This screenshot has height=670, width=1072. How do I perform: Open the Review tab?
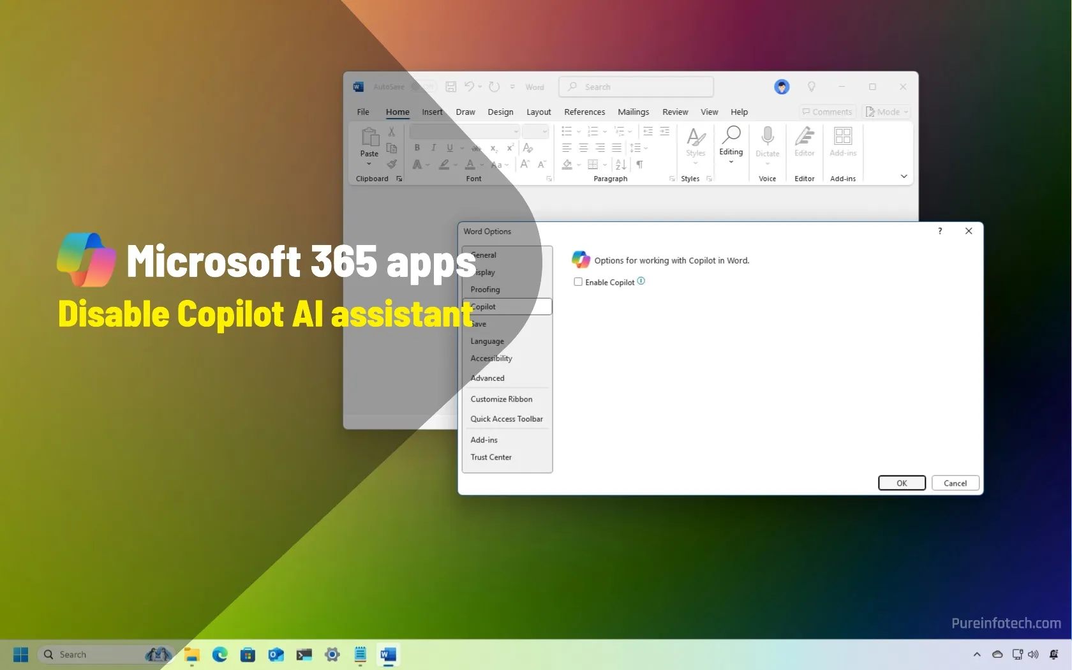(x=674, y=112)
